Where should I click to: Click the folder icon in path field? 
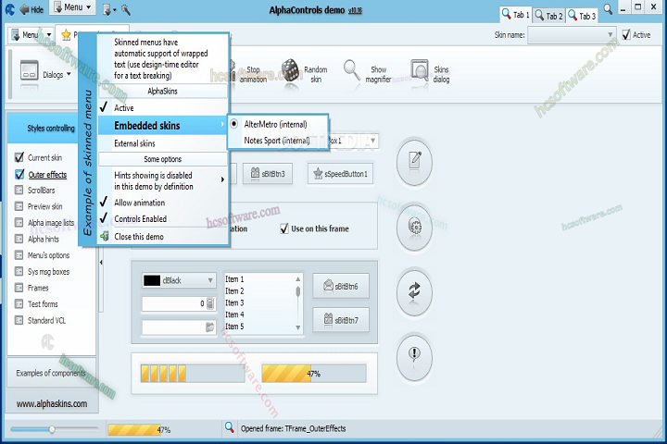[210, 327]
